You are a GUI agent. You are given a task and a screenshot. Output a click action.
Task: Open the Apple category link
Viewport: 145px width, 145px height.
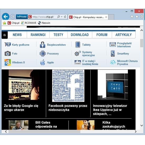[50, 62]
